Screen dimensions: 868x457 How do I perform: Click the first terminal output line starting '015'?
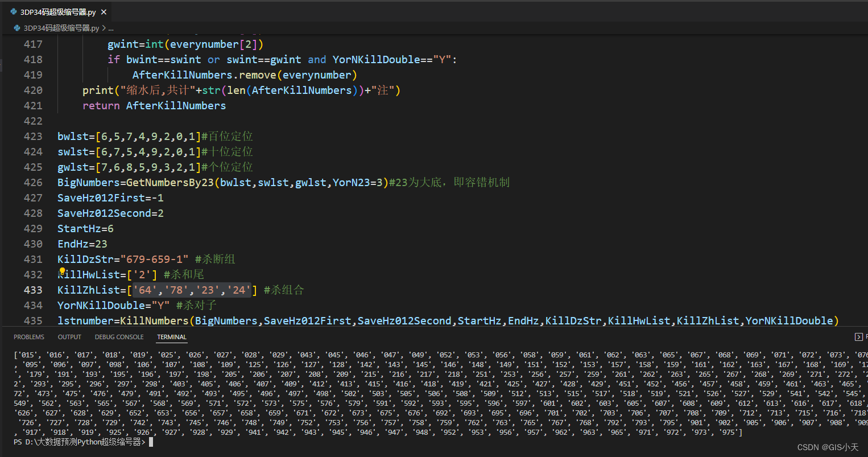point(441,355)
